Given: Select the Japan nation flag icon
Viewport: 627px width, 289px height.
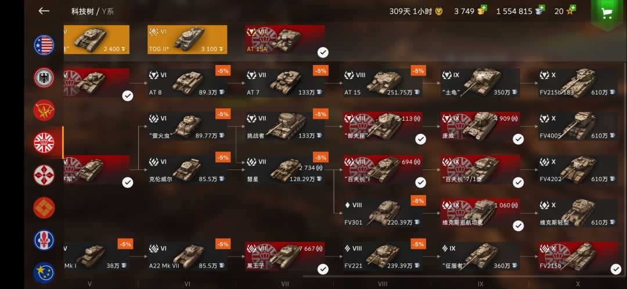Looking at the screenshot, I should click(x=44, y=175).
